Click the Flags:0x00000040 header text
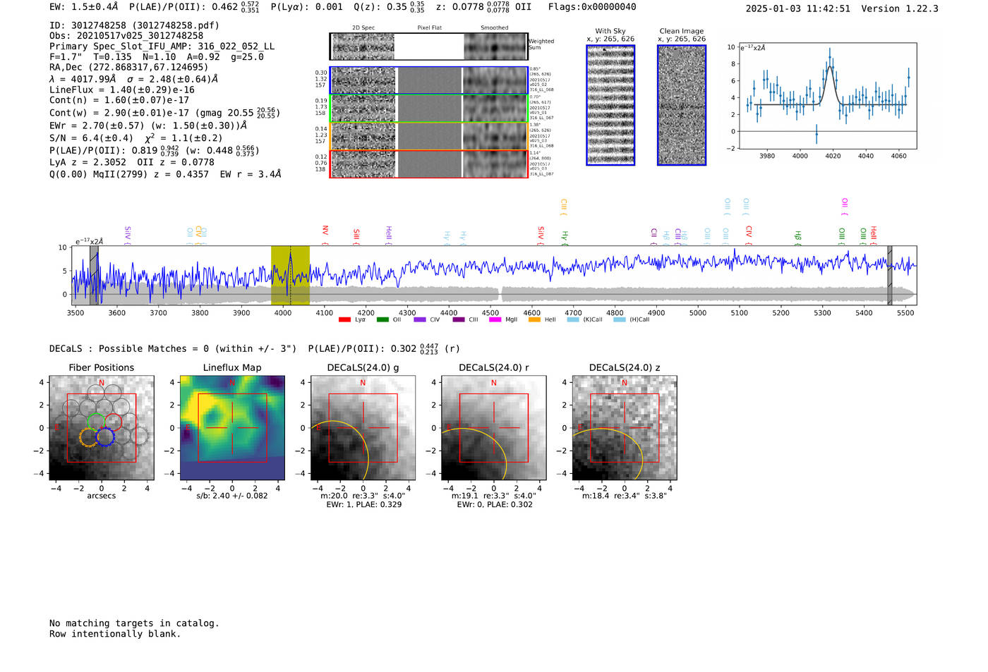 pos(592,7)
